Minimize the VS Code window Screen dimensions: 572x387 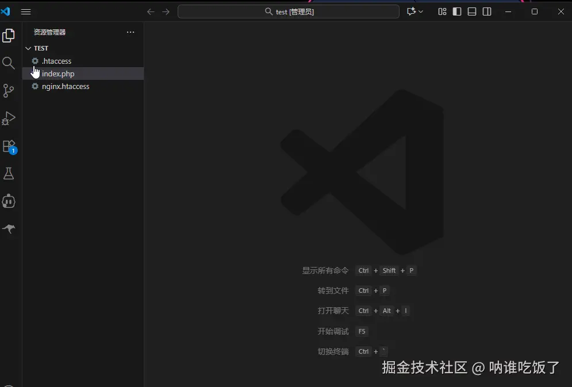point(508,11)
